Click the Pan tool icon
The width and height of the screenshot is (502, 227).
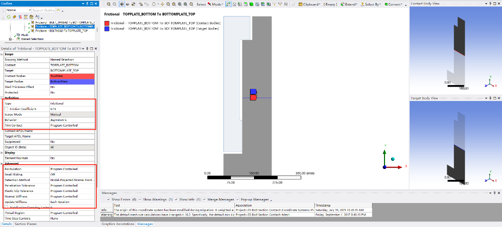pos(162,4)
